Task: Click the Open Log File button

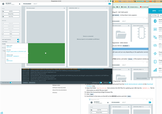Action: pyautogui.click(x=32, y=82)
